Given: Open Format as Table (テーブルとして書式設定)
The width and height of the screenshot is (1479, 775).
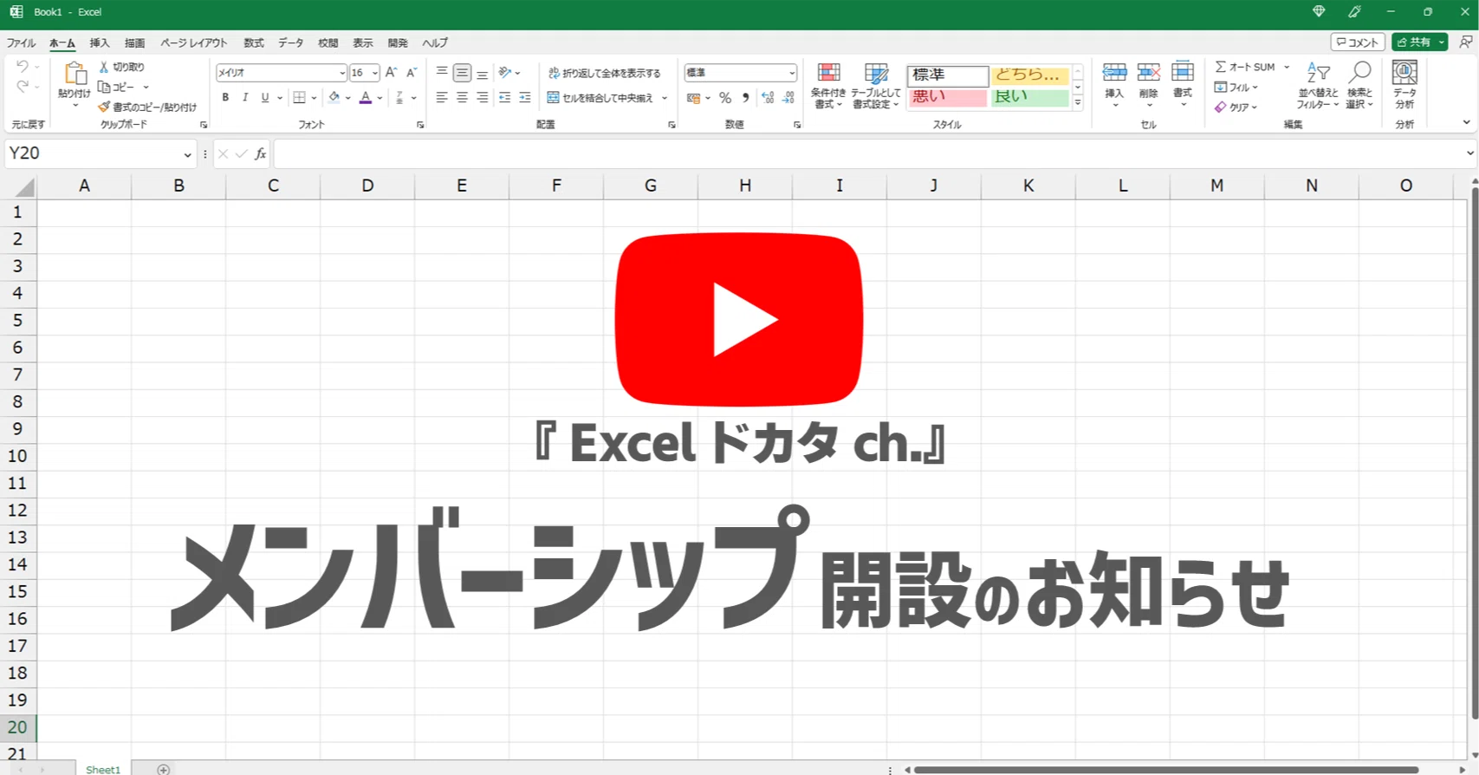Looking at the screenshot, I should pyautogui.click(x=876, y=86).
